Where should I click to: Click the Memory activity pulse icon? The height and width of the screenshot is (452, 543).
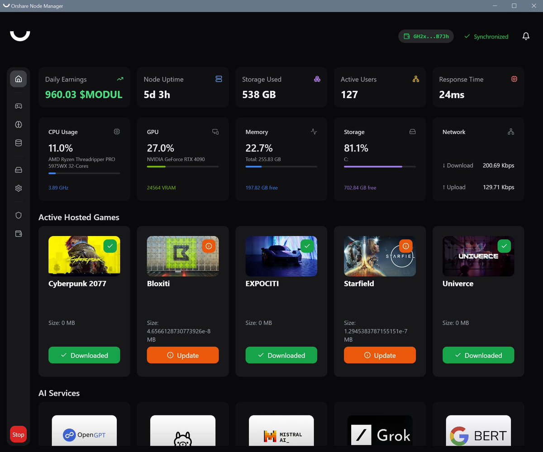(314, 132)
